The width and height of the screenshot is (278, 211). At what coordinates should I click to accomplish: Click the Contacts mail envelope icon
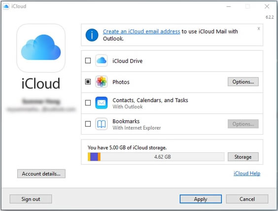click(102, 103)
